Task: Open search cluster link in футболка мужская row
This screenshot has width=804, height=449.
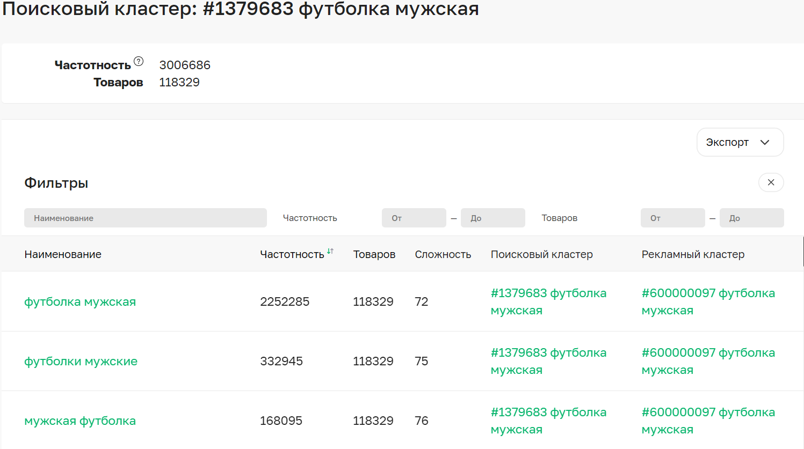Action: [x=548, y=301]
